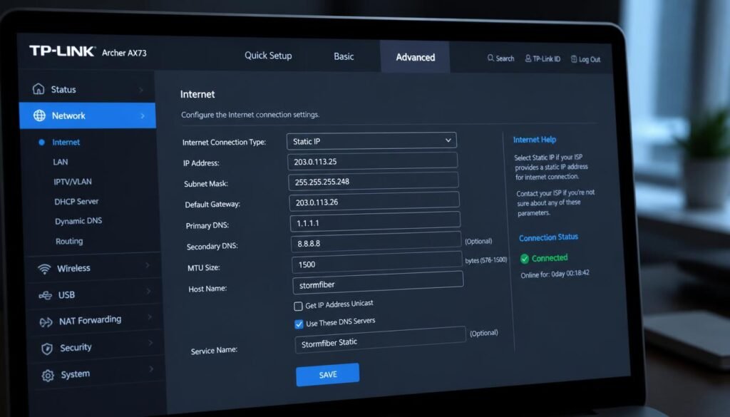Click the Network globe icon
The height and width of the screenshot is (417, 730).
(x=40, y=115)
